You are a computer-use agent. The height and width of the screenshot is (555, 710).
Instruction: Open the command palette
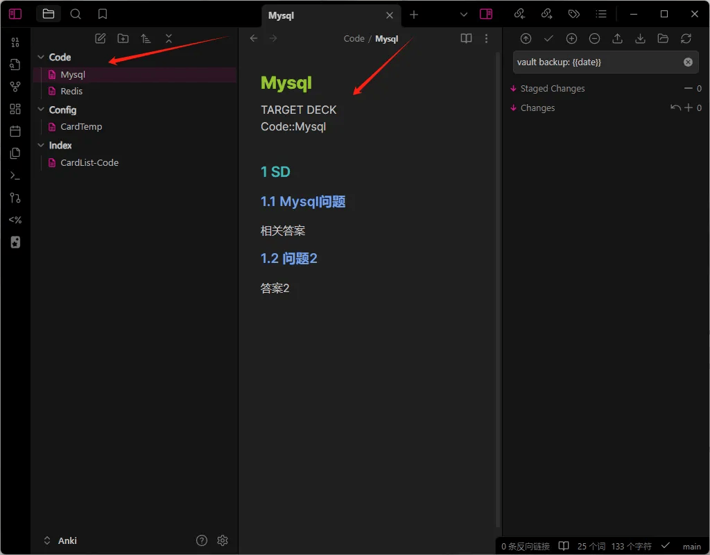(x=15, y=176)
